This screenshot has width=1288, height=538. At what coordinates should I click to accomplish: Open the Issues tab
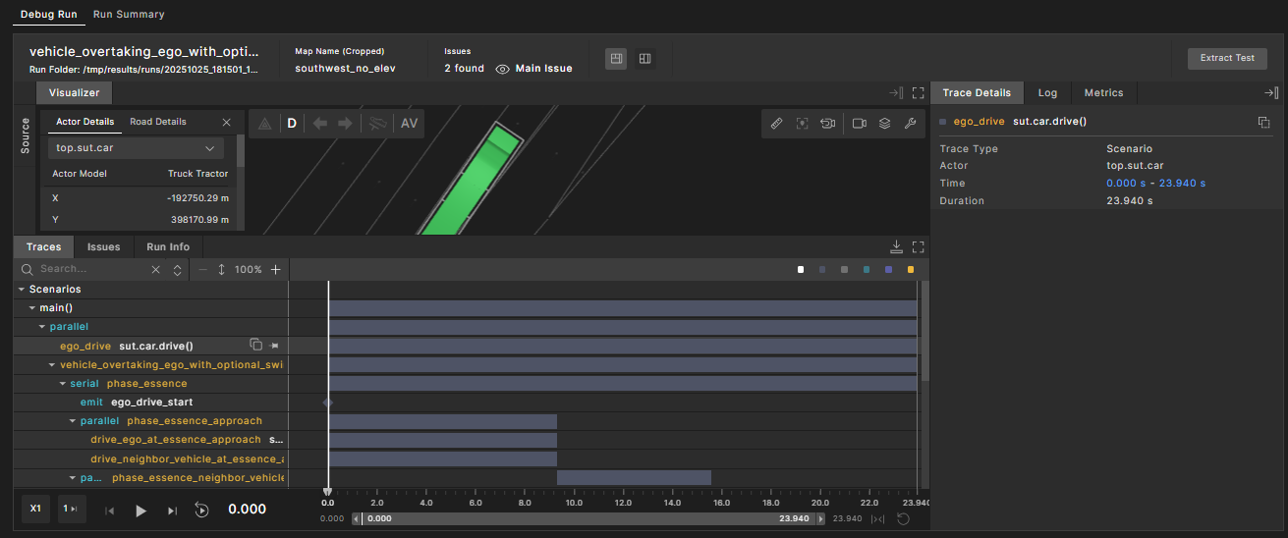click(103, 247)
